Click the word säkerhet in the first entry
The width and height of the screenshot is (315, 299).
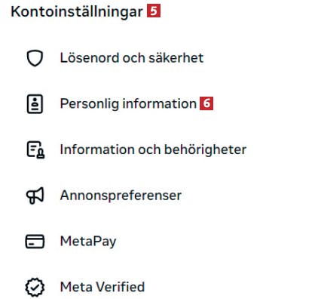click(176, 58)
